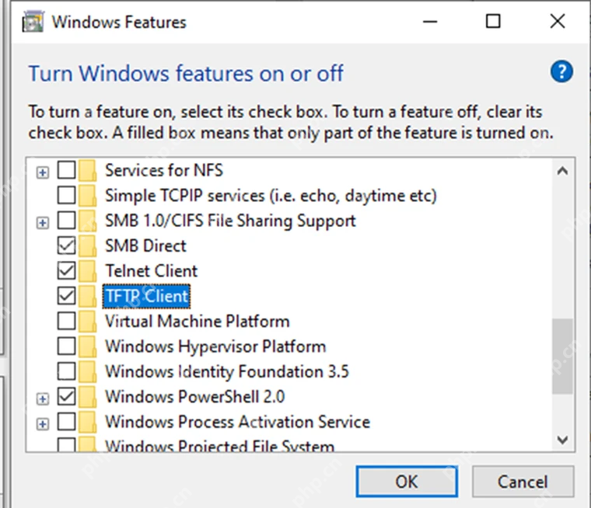Viewport: 591px width, 508px height.
Task: Select the Telnet Client label
Action: coord(151,271)
